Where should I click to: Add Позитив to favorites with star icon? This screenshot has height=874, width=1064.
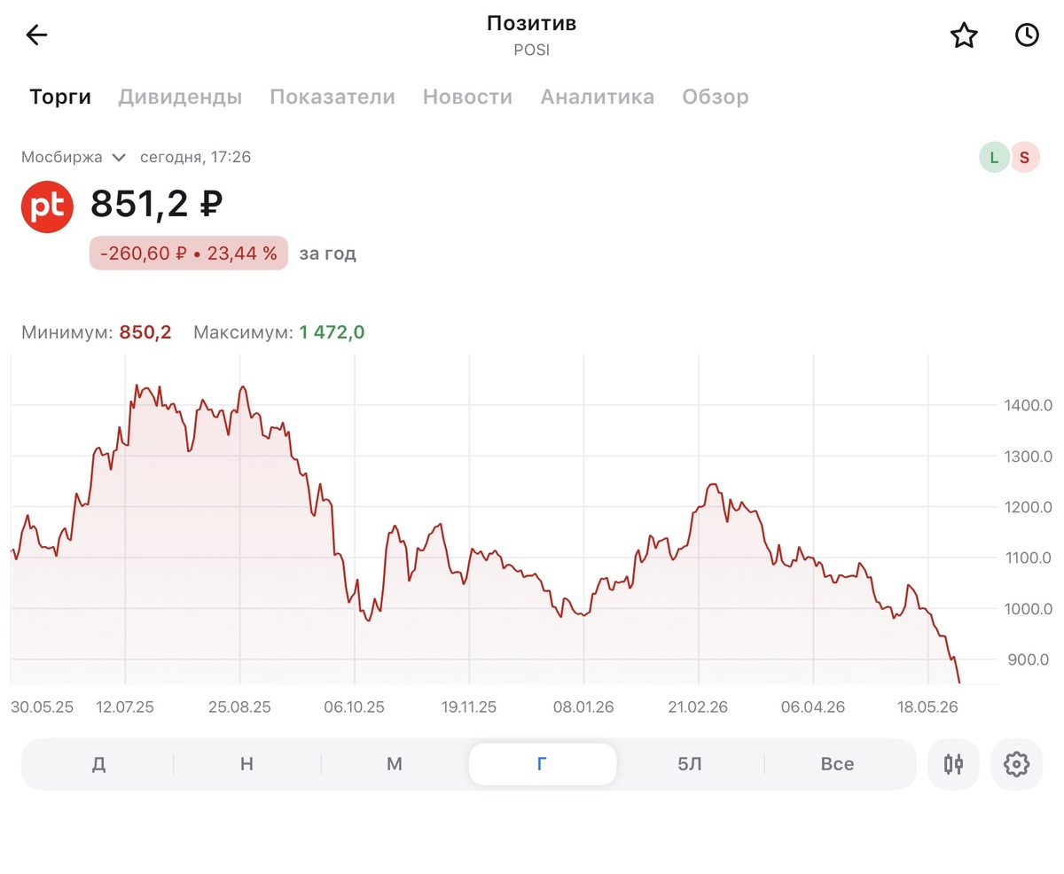pos(964,35)
